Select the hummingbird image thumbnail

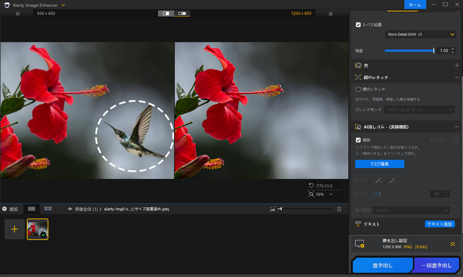click(38, 229)
